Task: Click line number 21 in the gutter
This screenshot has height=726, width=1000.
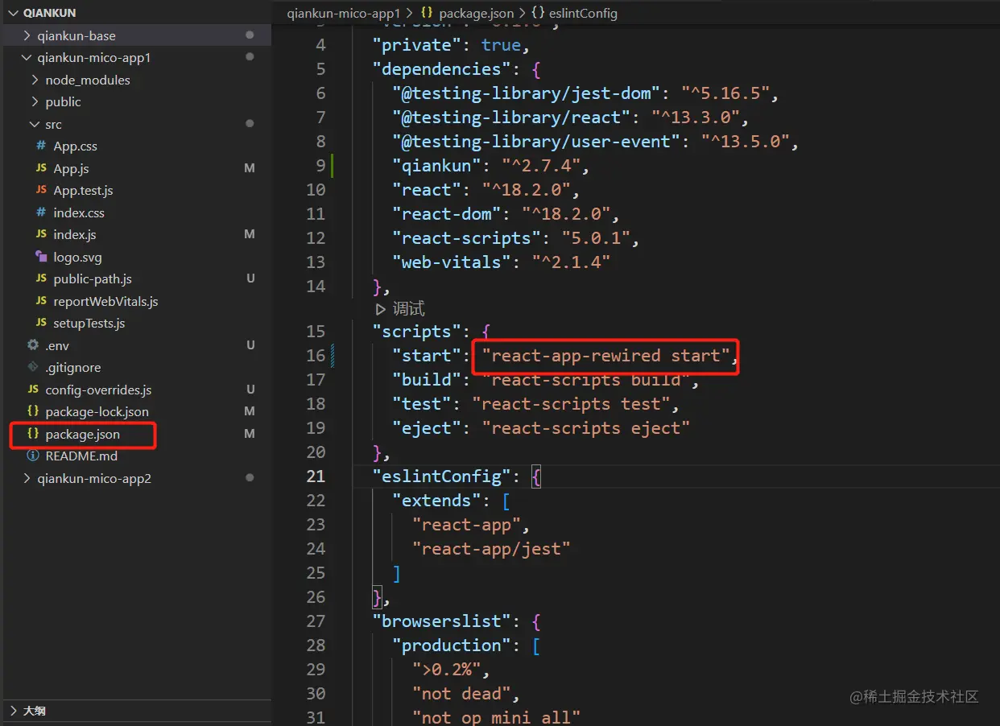Action: (x=316, y=476)
